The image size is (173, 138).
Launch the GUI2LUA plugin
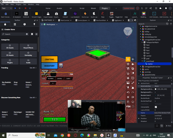(26, 15)
